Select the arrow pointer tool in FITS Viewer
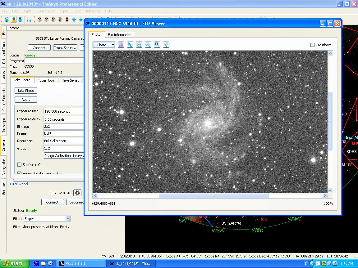The width and height of the screenshot is (358, 268). 130,45
